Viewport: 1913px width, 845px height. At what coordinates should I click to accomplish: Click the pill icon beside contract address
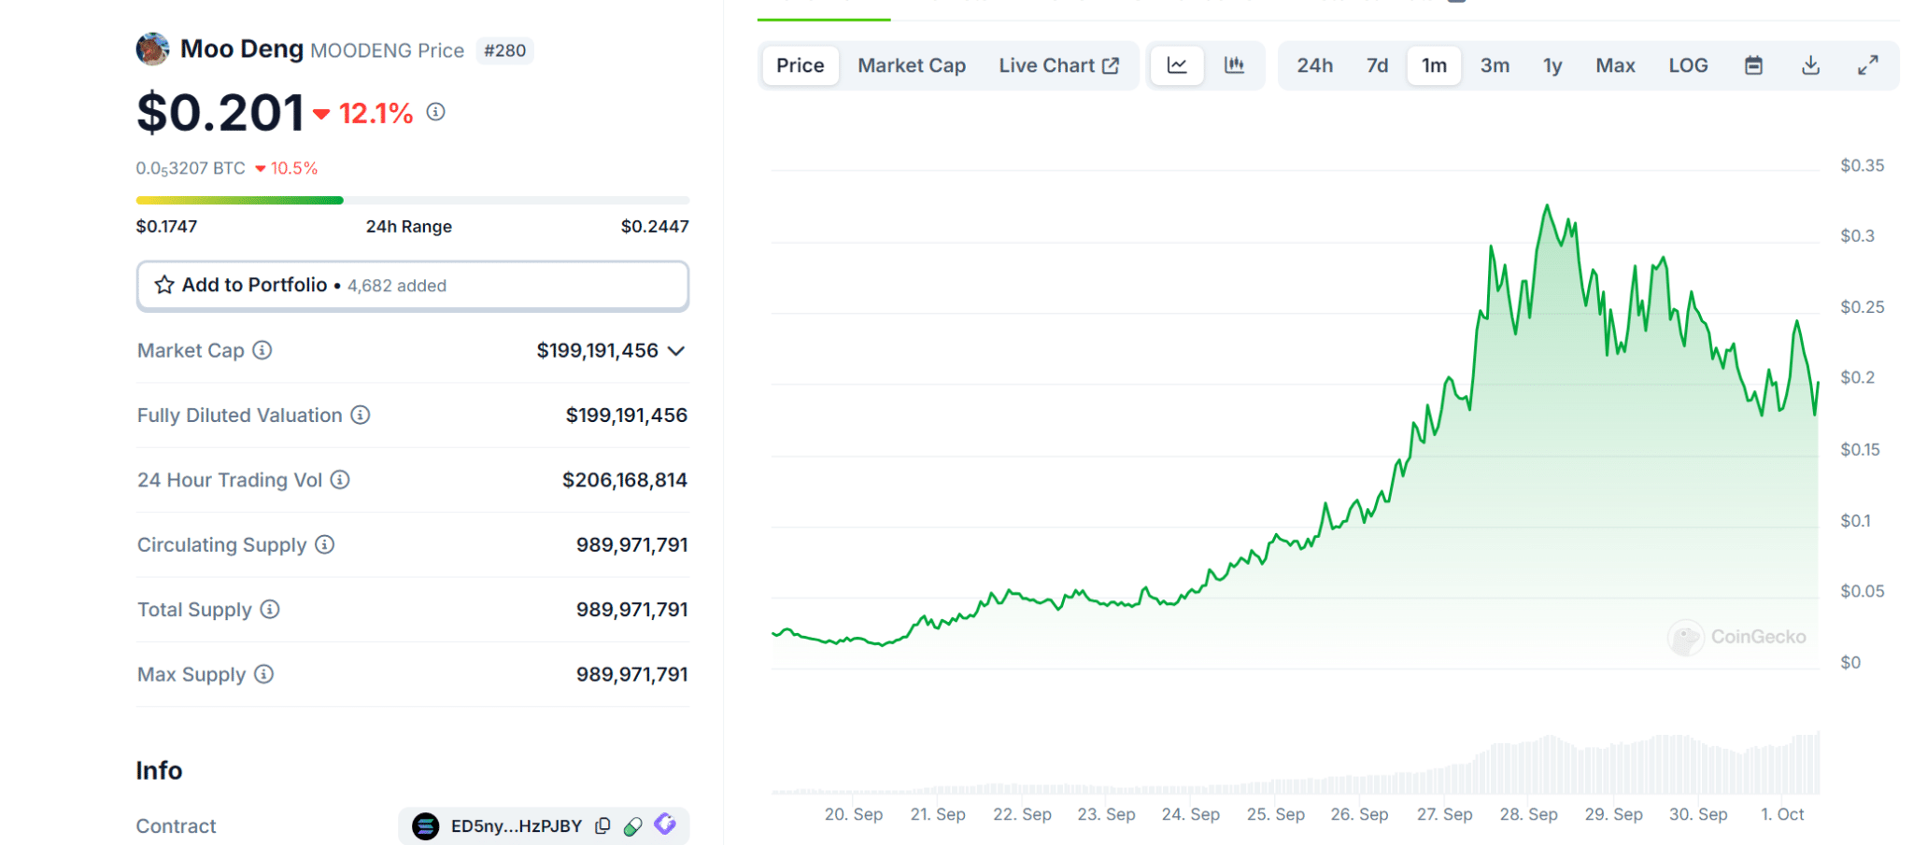[x=633, y=826]
